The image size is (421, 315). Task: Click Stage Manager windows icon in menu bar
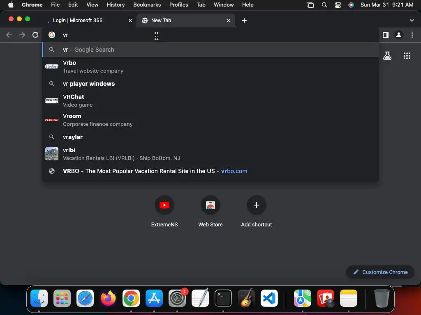click(310, 5)
